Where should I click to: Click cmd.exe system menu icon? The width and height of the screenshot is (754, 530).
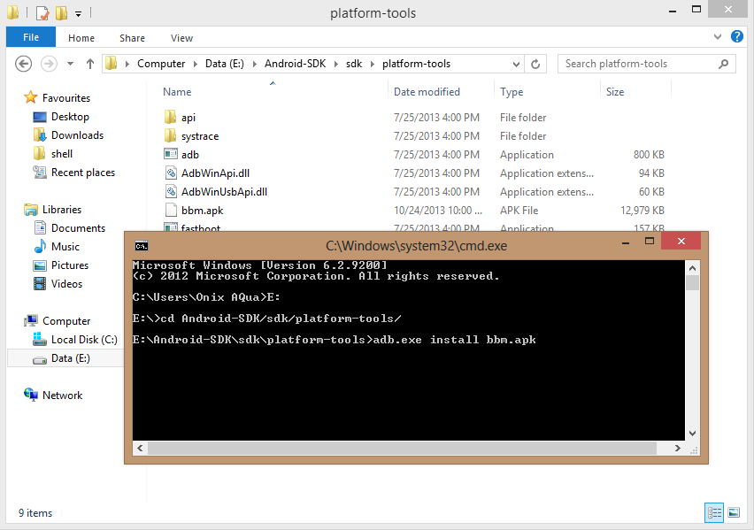(142, 246)
